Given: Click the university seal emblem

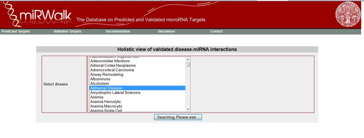Looking at the screenshot, I should (x=348, y=14).
